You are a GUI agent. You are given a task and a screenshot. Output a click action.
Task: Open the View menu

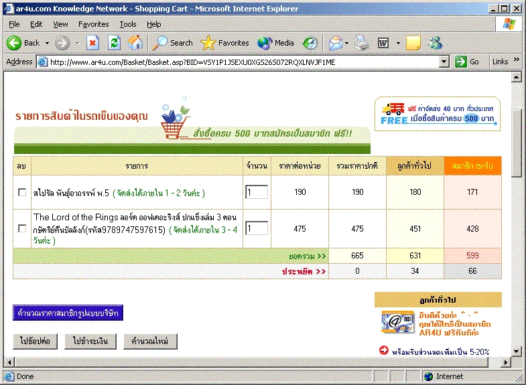point(60,24)
